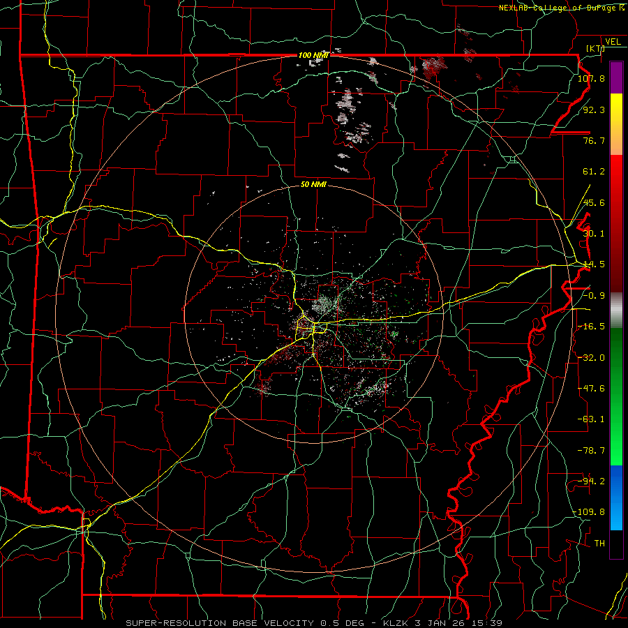Image resolution: width=628 pixels, height=628 pixels.
Task: Click the 50 NMI range ring label
Action: click(x=313, y=185)
